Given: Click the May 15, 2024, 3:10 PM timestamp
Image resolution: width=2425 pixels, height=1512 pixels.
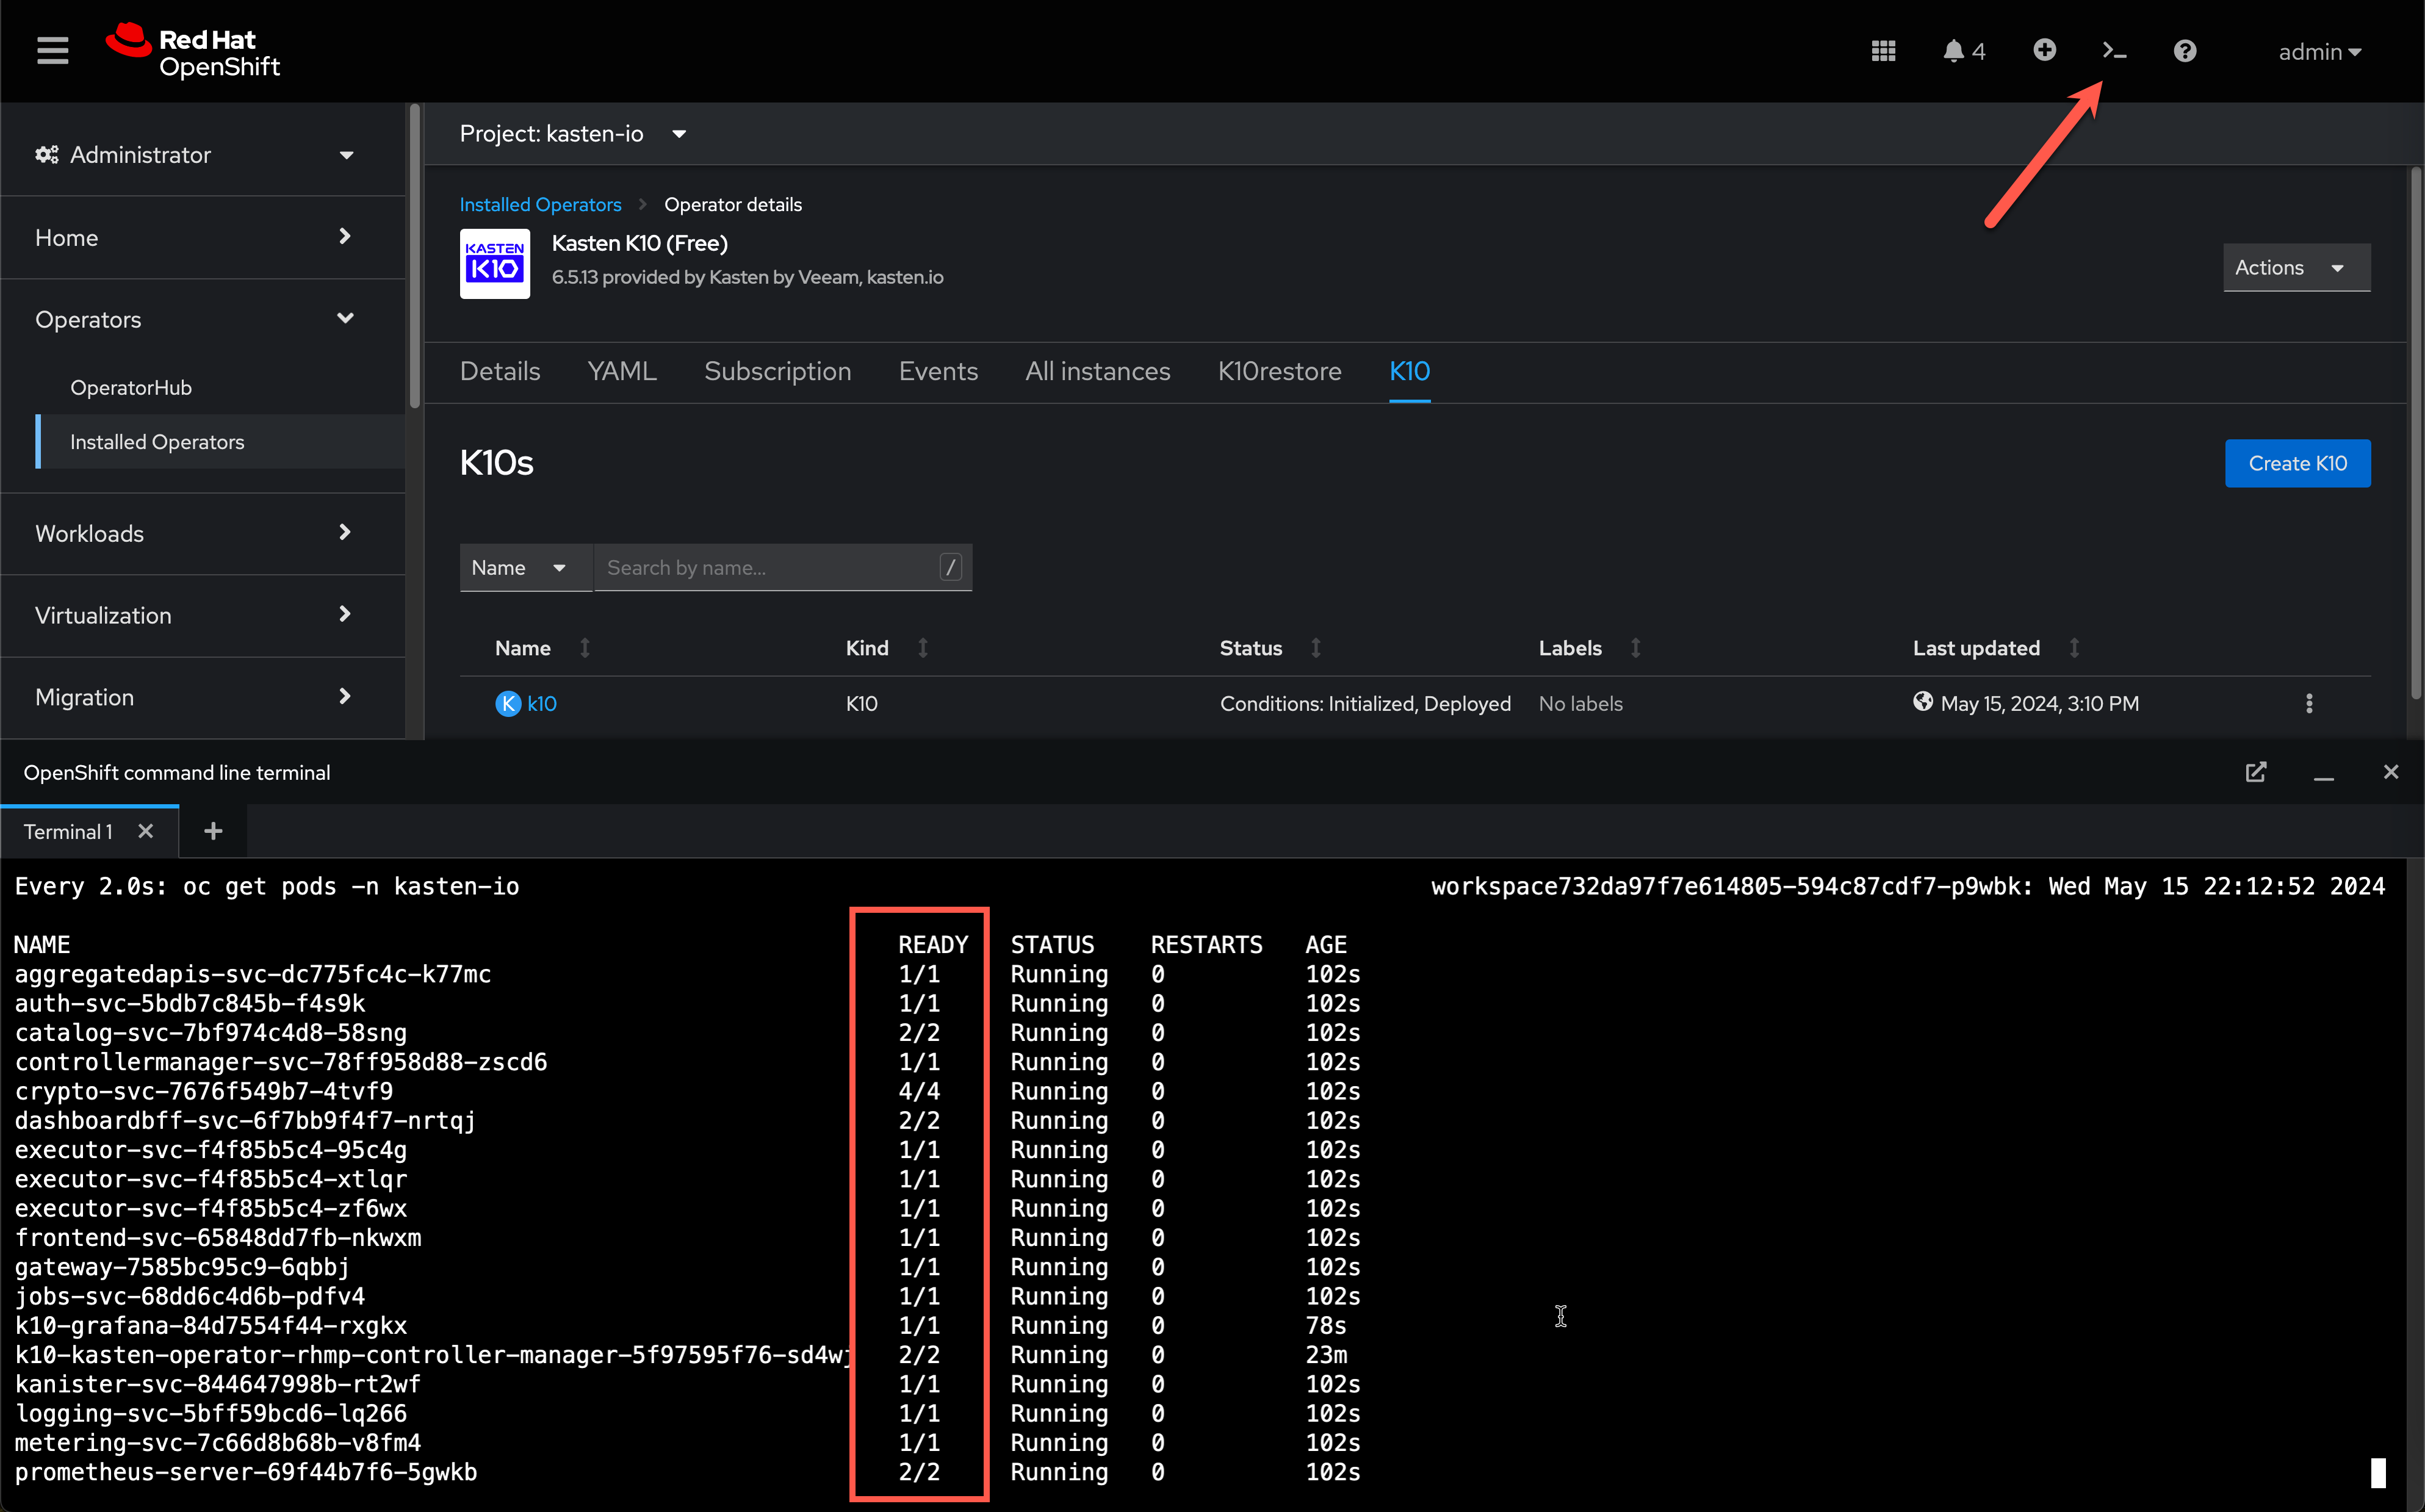Looking at the screenshot, I should point(2039,703).
